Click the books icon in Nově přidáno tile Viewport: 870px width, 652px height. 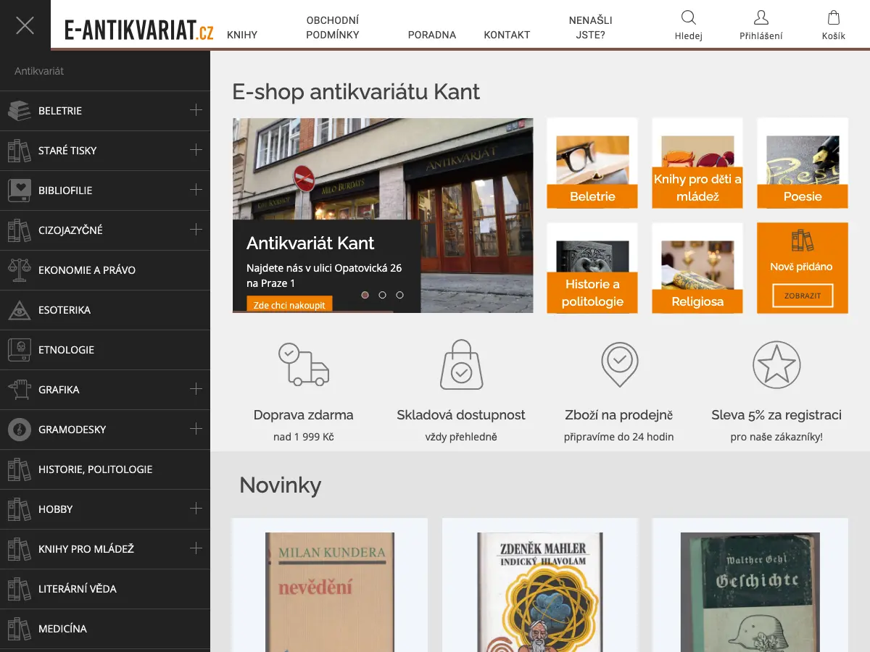(802, 241)
